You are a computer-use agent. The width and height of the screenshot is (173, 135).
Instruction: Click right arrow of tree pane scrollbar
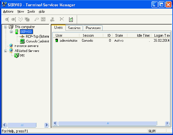[x=46, y=125]
